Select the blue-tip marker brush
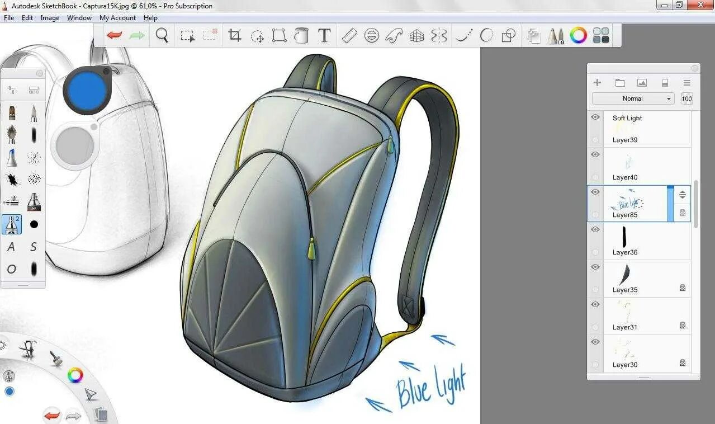The image size is (715, 424). [x=12, y=157]
